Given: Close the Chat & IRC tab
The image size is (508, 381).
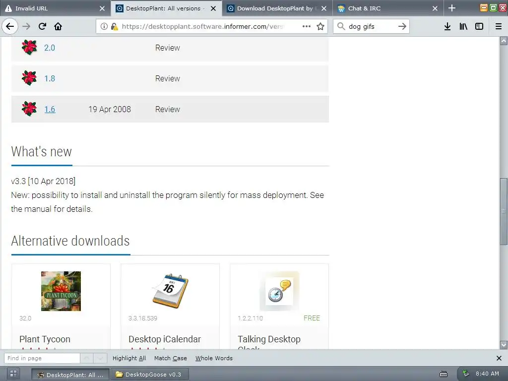Looking at the screenshot, I should (x=435, y=8).
